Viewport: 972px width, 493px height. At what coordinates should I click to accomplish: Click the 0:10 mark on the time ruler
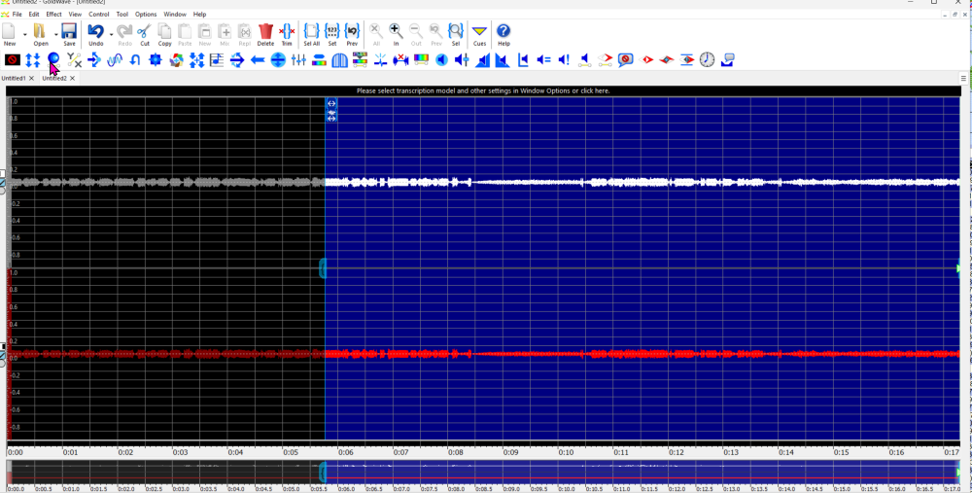point(566,453)
